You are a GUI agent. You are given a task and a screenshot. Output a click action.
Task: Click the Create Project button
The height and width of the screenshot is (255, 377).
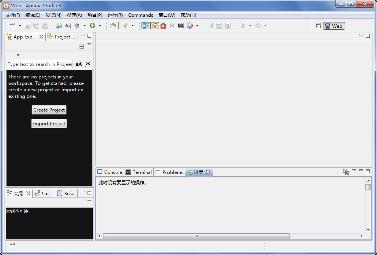(49, 110)
